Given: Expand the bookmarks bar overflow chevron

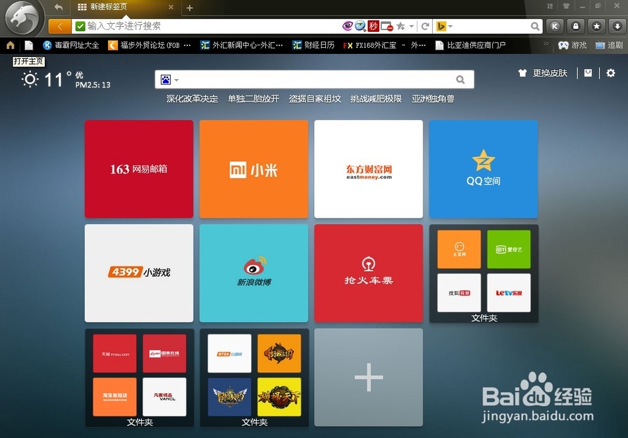Looking at the screenshot, I should pyautogui.click(x=546, y=43).
